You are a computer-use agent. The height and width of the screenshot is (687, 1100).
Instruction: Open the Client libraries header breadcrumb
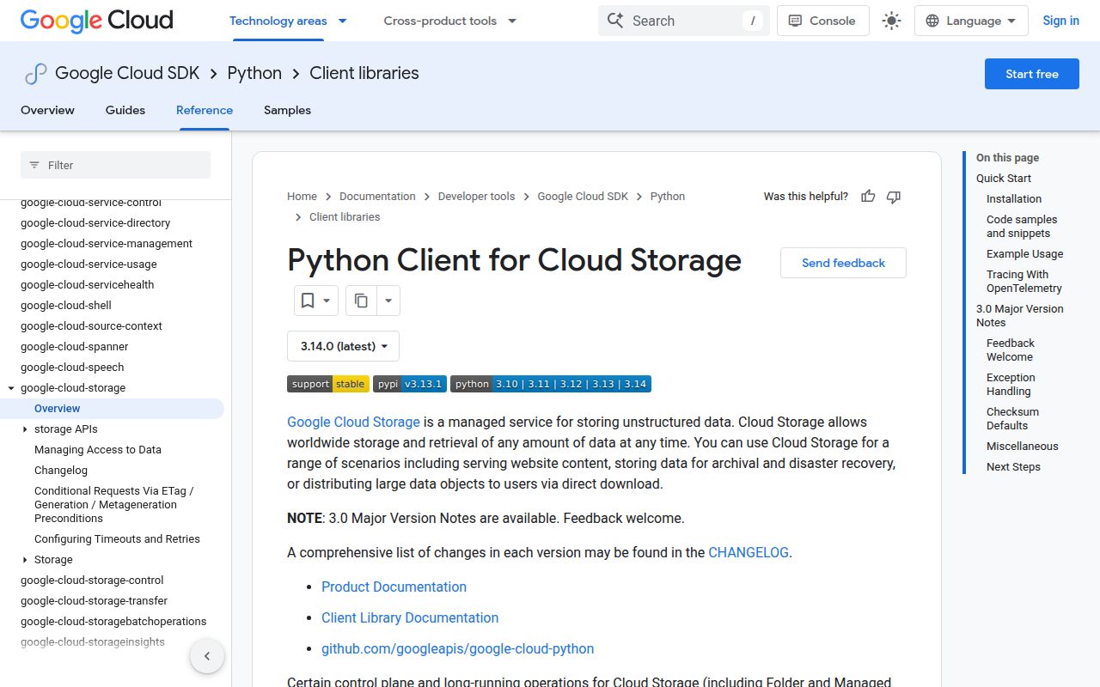(364, 74)
